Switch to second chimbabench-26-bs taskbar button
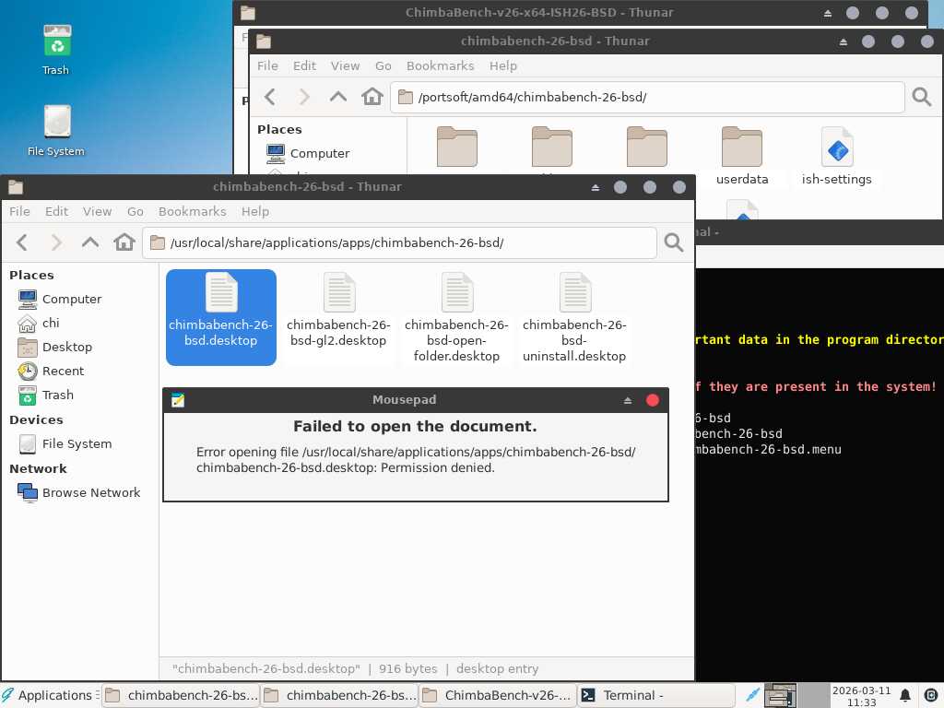Viewport: 944px width, 708px height. 340,695
